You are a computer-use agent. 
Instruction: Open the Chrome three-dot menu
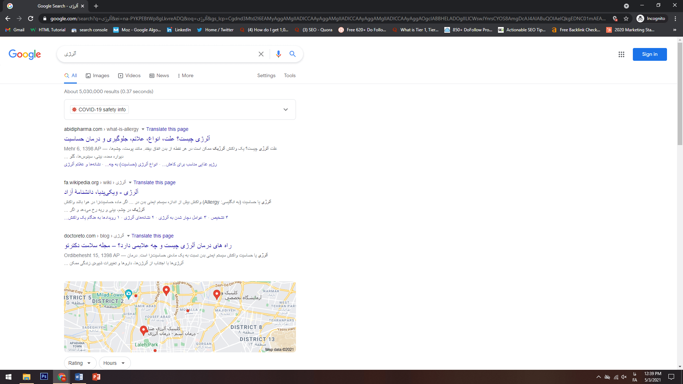675,18
